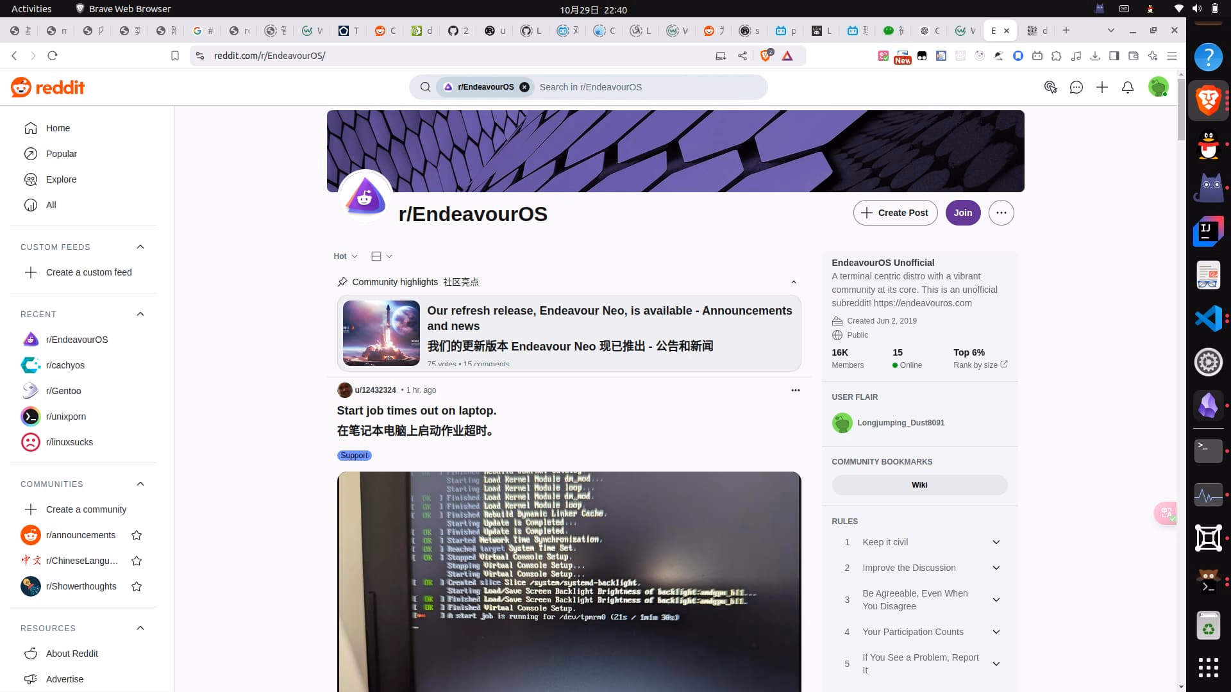Viewport: 1231px width, 692px height.
Task: Open Visual Studio Code from the dock
Action: 1209,318
